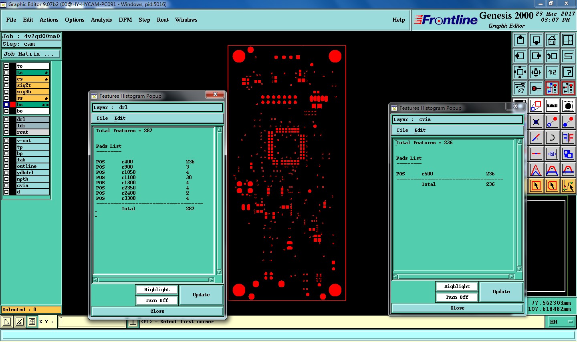Click the pan up arrow icon
The image size is (577, 342).
click(x=520, y=40)
